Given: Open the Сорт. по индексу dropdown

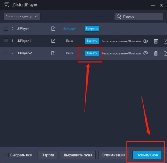Looking at the screenshot, I should (x=22, y=16).
